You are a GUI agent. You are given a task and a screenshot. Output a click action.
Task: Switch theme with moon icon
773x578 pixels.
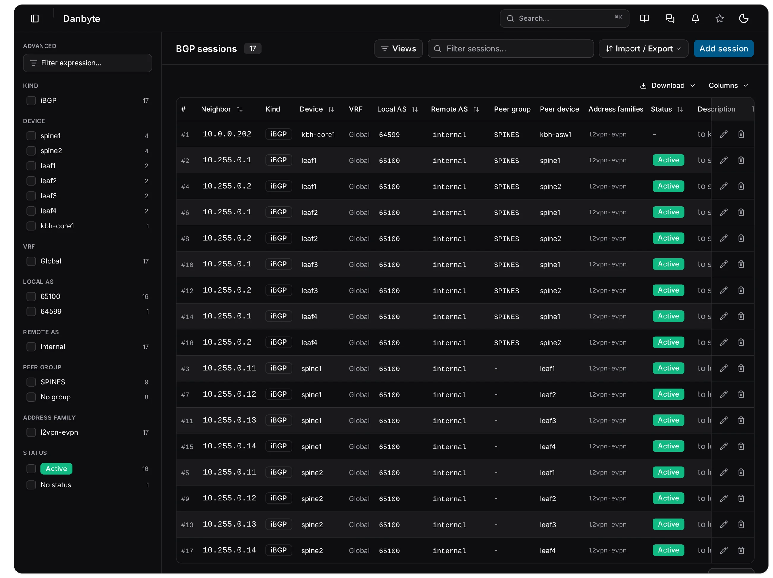click(x=743, y=18)
